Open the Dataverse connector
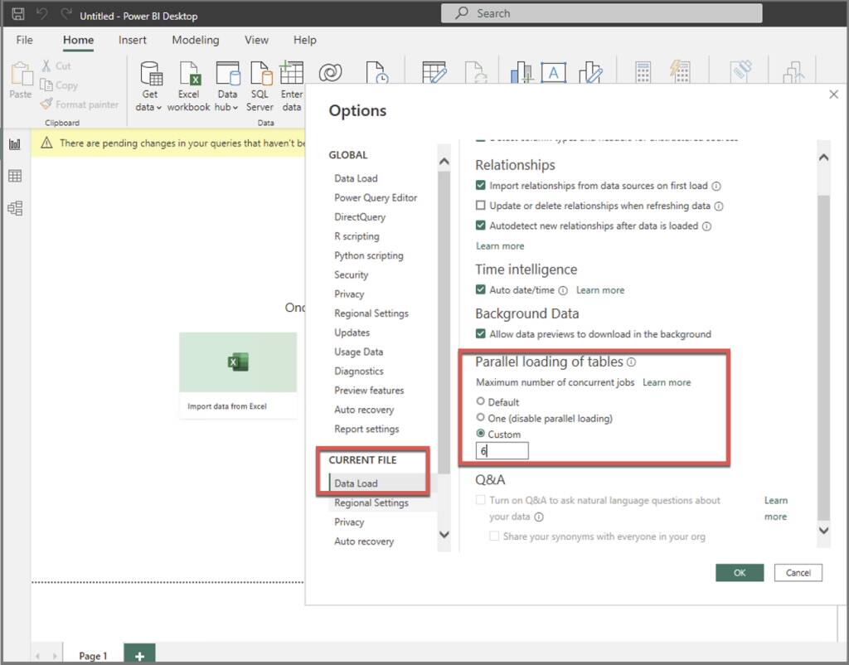 (x=330, y=73)
